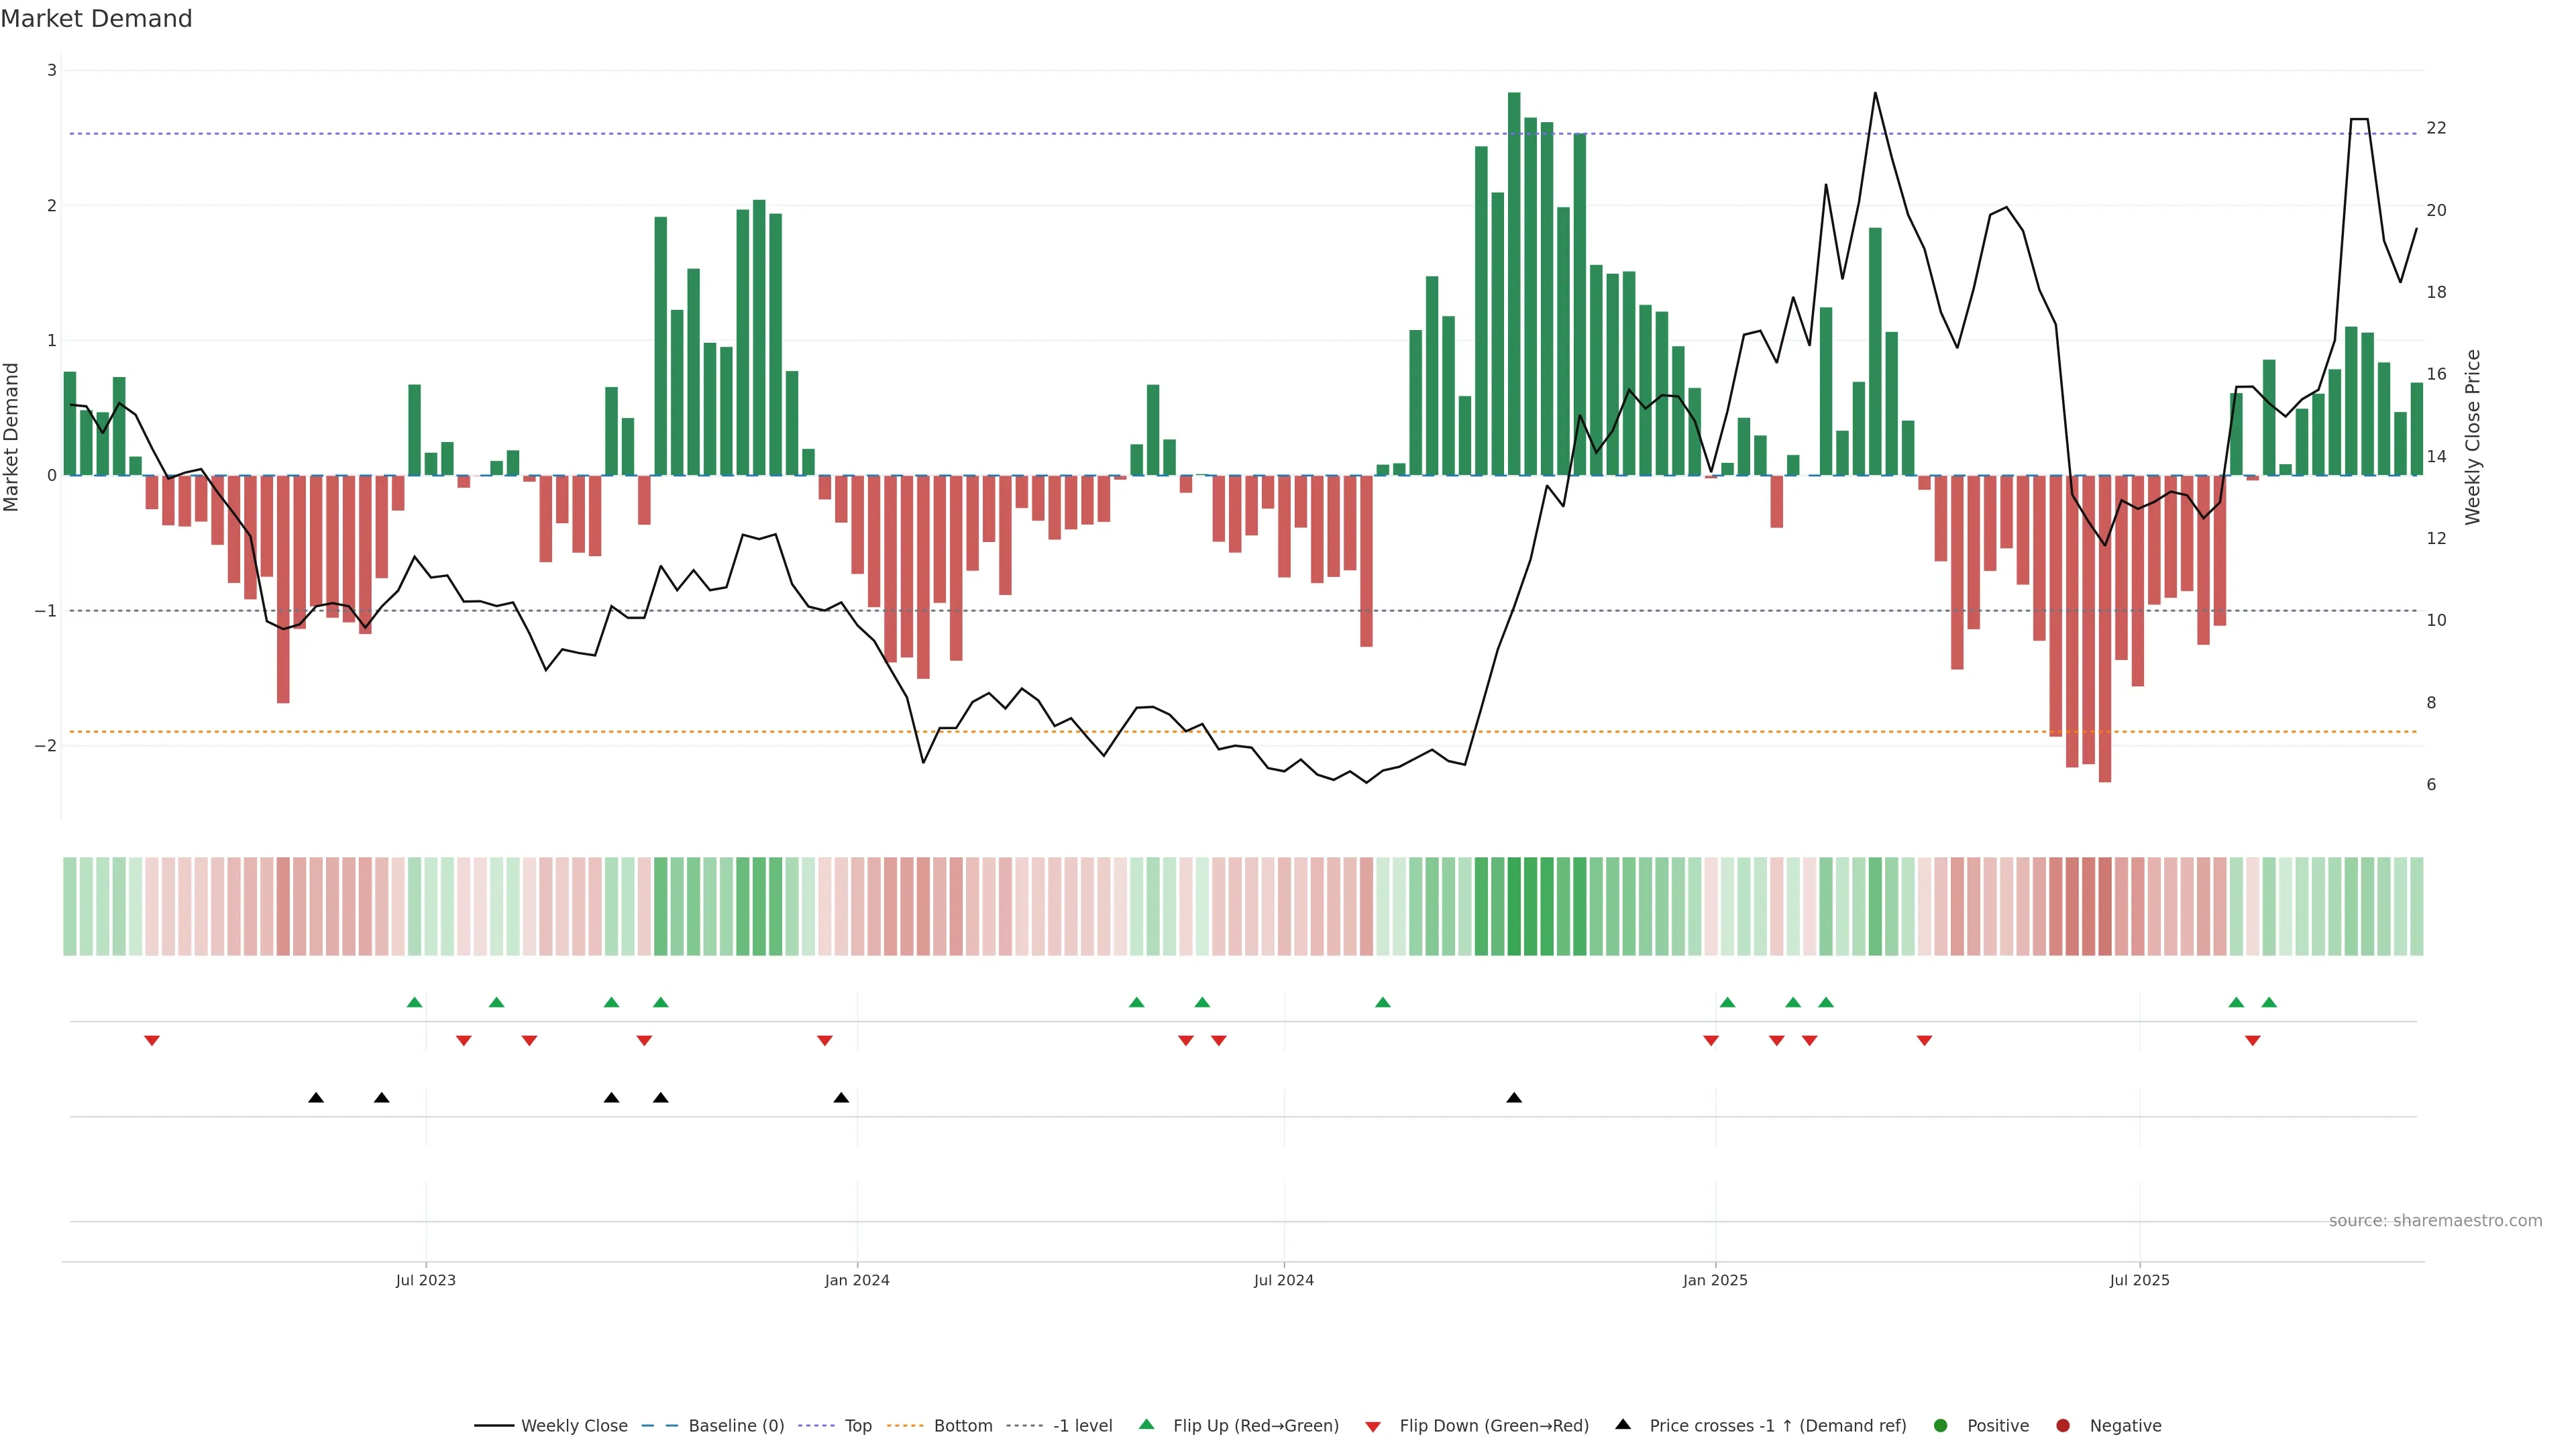2576x1449 pixels.
Task: Click the rightmost black price-cross triangle
Action: [x=1514, y=1098]
